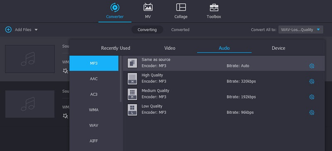Click the Add Files plus icon
This screenshot has width=332, height=151.
[8, 29]
